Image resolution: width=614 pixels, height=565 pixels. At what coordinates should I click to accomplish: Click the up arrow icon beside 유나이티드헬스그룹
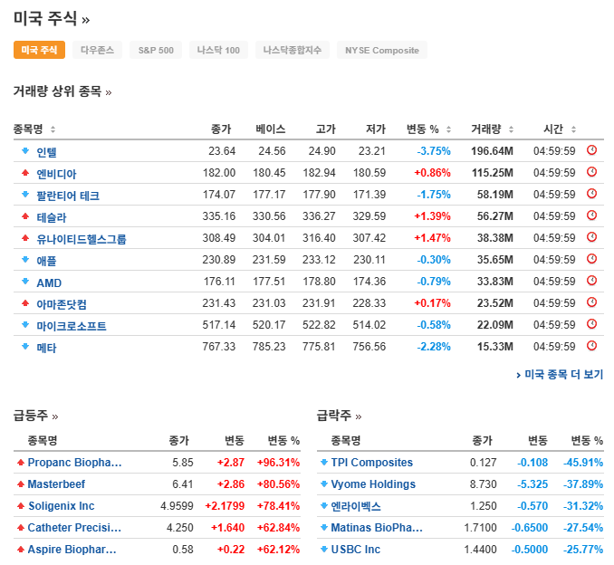point(25,237)
